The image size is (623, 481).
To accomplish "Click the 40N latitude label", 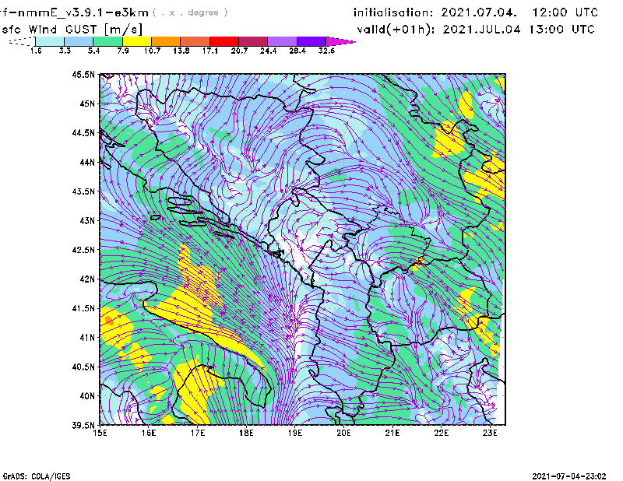I will [87, 396].
